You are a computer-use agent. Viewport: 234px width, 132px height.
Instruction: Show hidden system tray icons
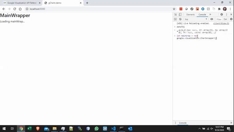point(200,129)
